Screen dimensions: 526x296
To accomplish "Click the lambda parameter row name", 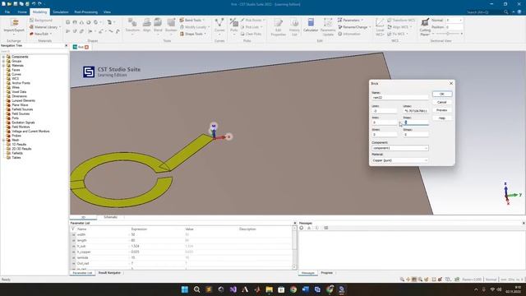I will pos(82,257).
